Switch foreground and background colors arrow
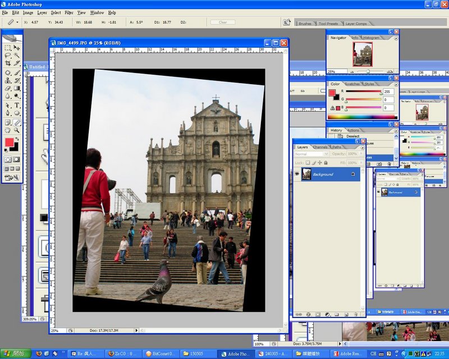Image resolution: width=449 pixels, height=359 pixels. pos(17,139)
